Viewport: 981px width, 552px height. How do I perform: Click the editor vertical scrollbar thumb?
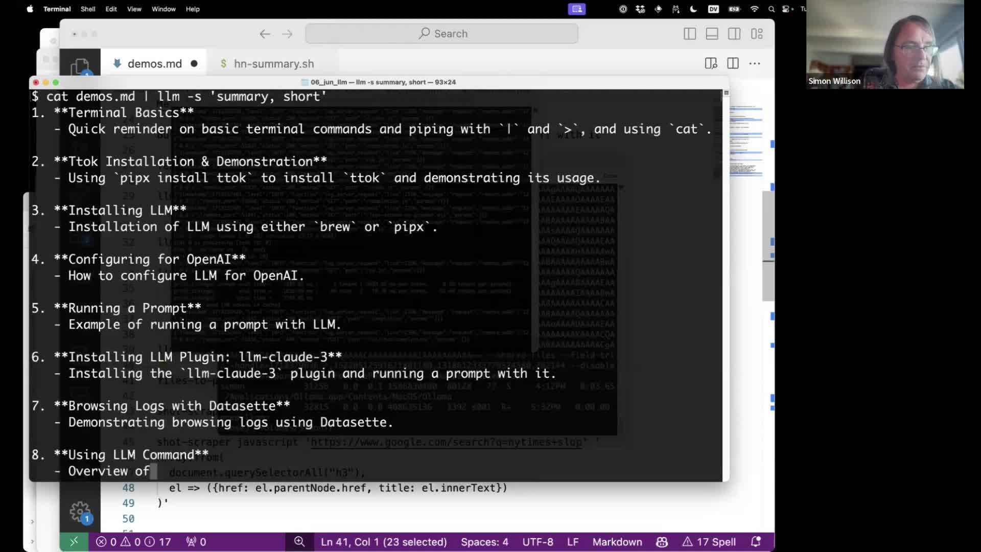768,246
